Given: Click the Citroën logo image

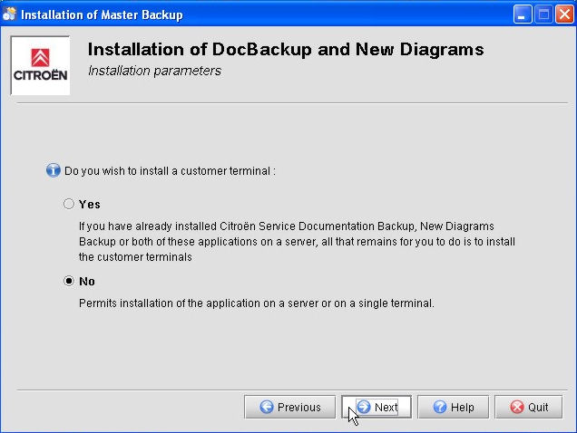Looking at the screenshot, I should coord(40,65).
